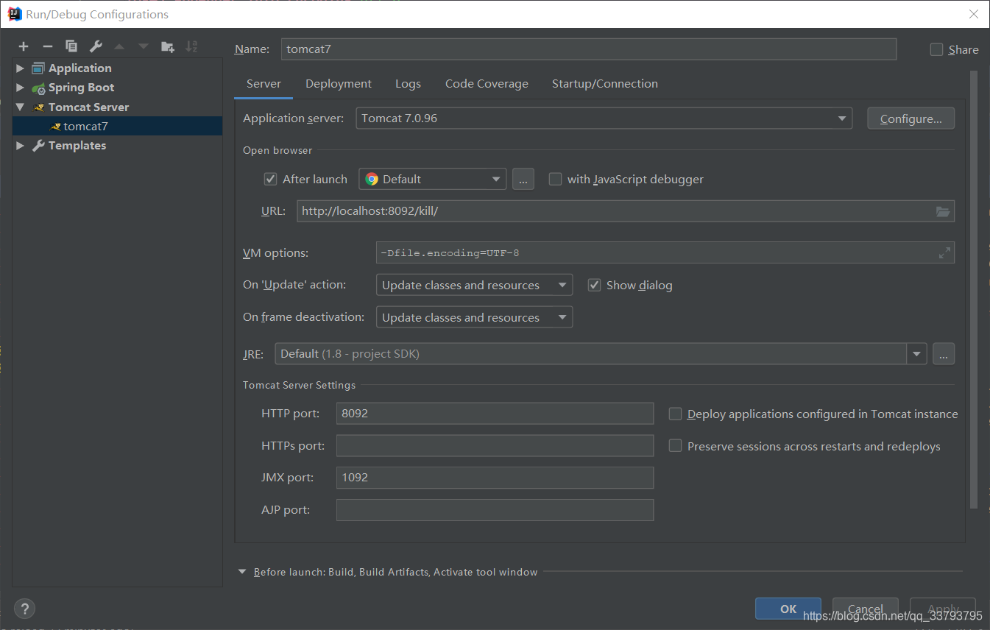Viewport: 990px width, 630px height.
Task: Create new folder for configurations
Action: point(168,46)
